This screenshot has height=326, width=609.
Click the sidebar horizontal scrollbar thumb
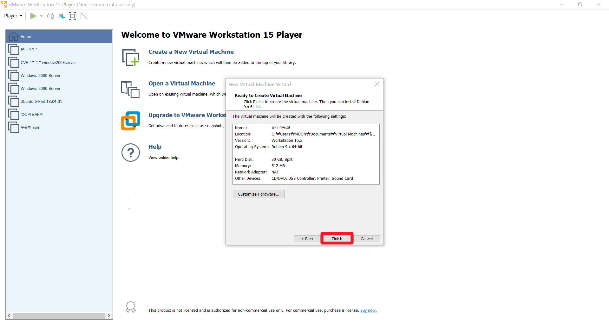[59, 316]
